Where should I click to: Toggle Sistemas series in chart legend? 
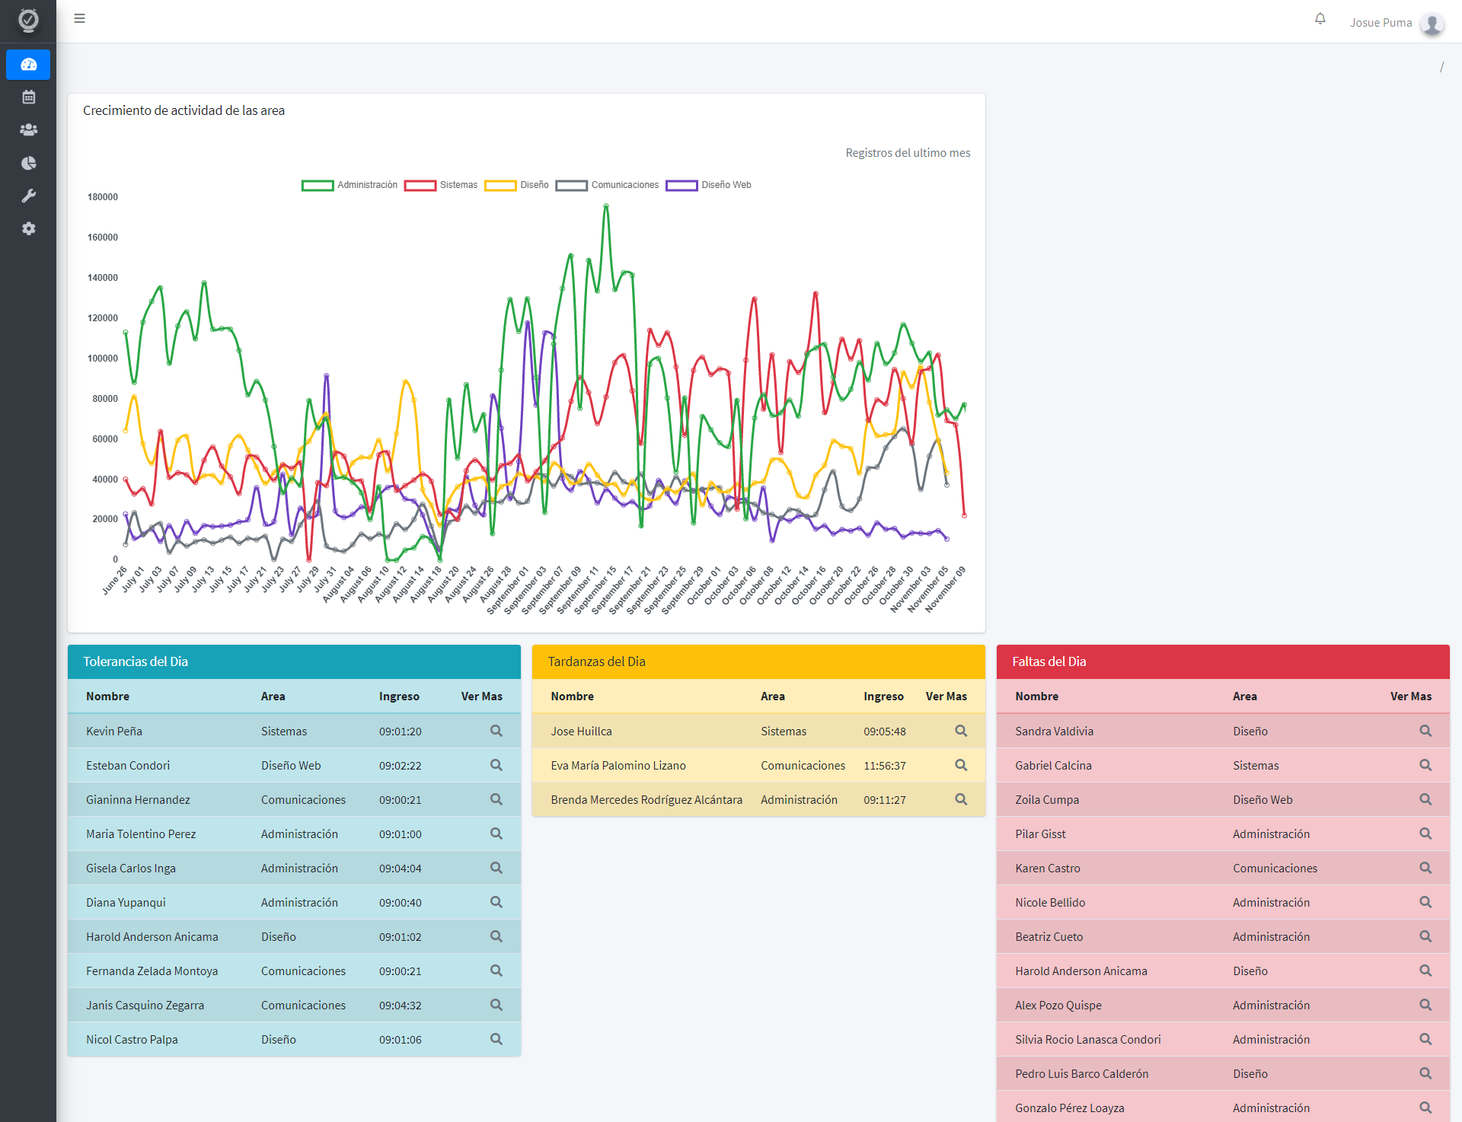click(441, 185)
